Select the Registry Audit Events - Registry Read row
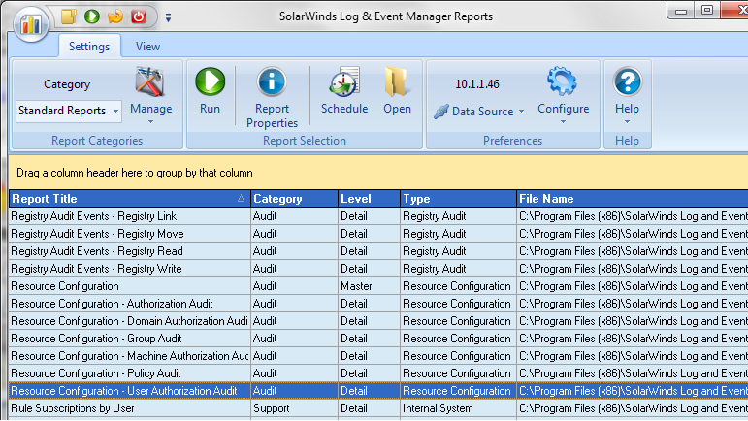Image resolution: width=748 pixels, height=421 pixels. pos(378,251)
